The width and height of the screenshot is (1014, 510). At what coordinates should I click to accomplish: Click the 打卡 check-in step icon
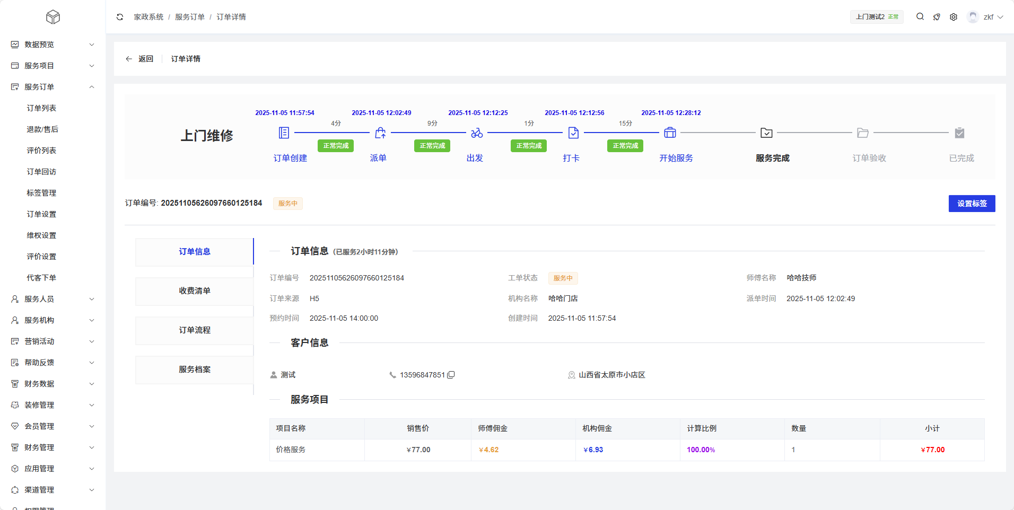pos(573,133)
